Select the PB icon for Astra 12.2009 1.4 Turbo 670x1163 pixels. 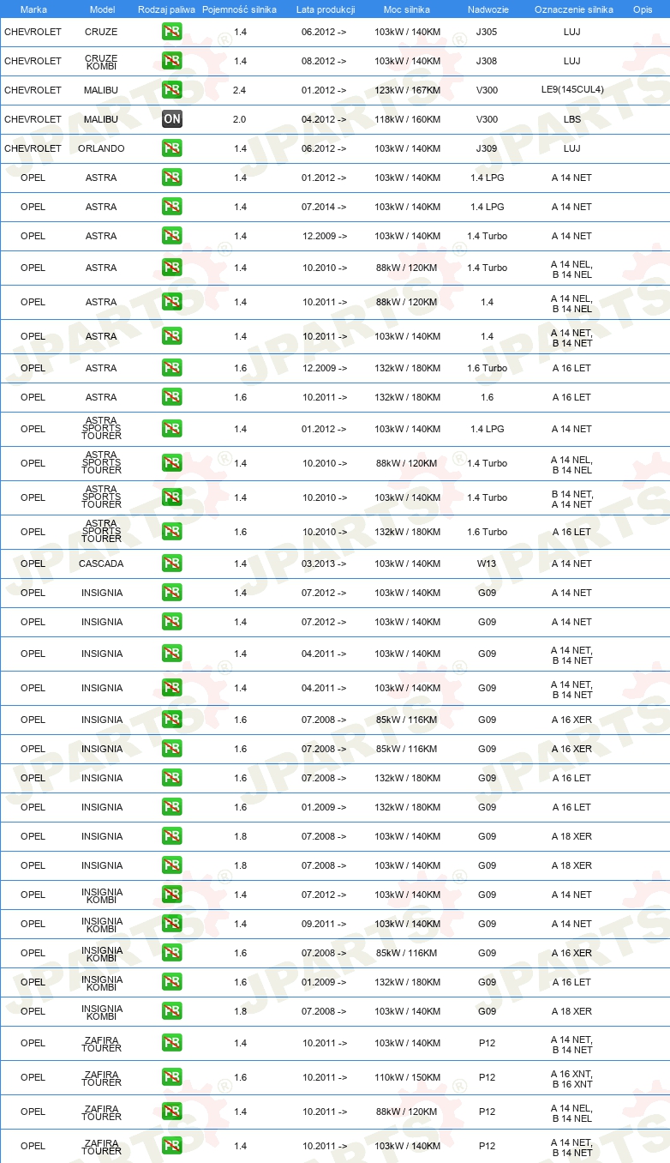pyautogui.click(x=172, y=236)
